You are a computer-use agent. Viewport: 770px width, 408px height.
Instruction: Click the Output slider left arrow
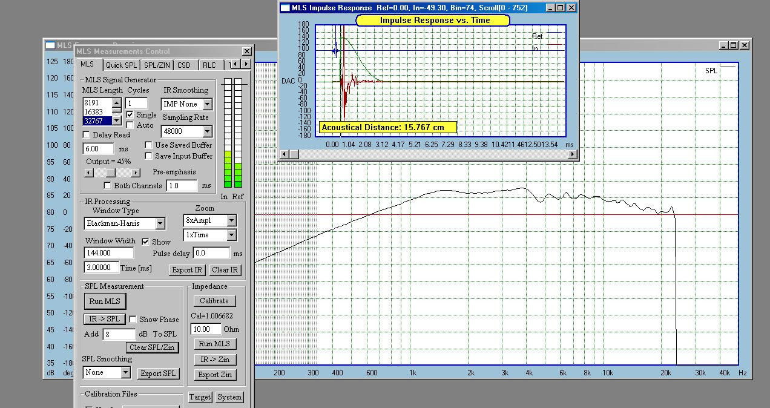coord(88,173)
